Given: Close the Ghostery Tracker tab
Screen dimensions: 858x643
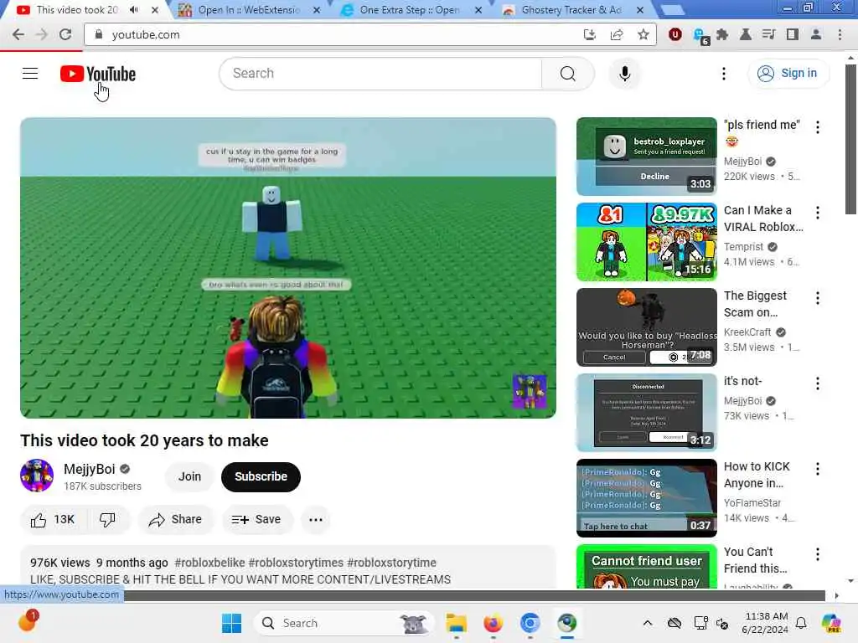Looking at the screenshot, I should [x=639, y=10].
